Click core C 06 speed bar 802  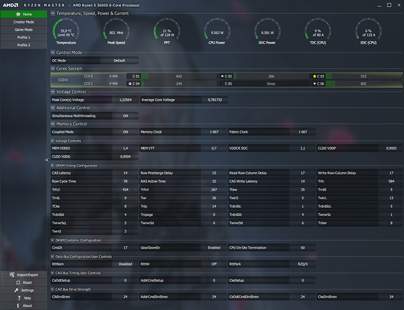coord(364,84)
